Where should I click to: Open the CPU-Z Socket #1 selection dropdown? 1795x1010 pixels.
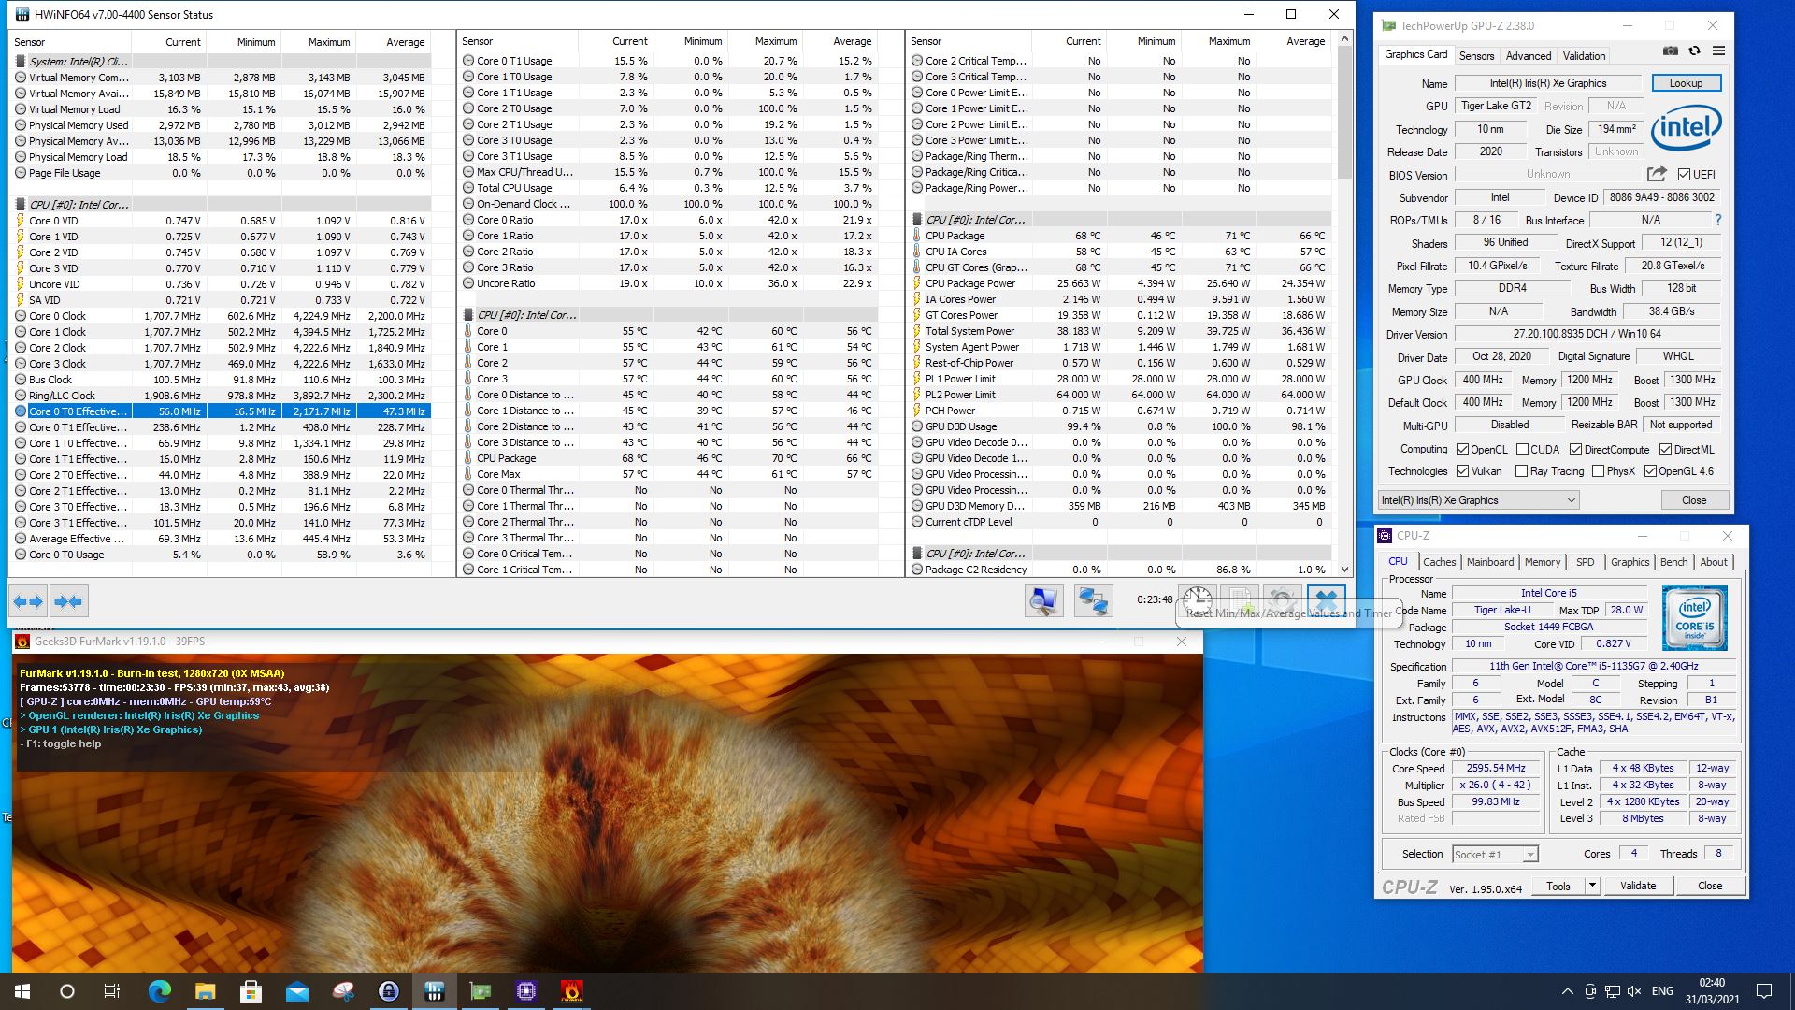coord(1495,854)
